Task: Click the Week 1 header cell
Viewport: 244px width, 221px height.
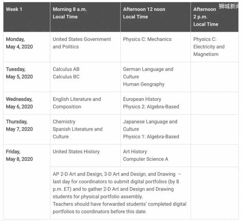Action: [27, 17]
